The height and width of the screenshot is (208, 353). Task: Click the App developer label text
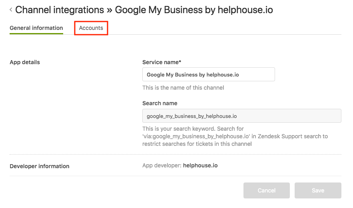(x=162, y=166)
